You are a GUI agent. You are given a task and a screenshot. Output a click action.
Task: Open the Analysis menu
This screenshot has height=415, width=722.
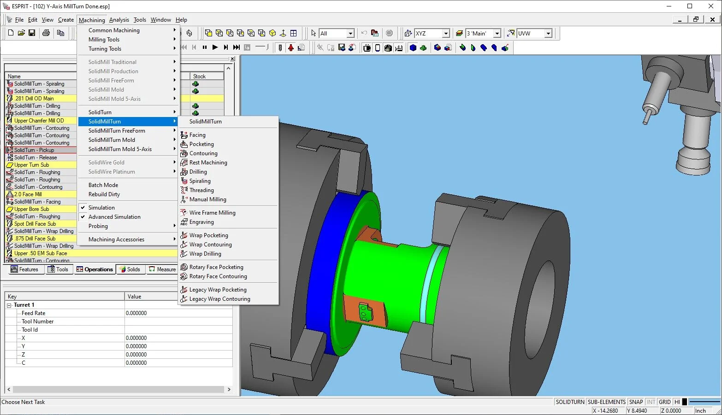click(x=119, y=20)
